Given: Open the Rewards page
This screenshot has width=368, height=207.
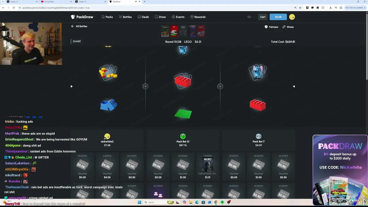Looking at the screenshot, I should pos(198,17).
